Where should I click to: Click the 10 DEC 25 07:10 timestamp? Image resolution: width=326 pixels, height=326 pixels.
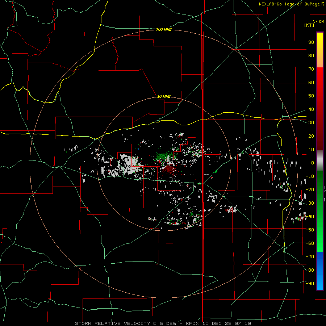click(x=226, y=323)
